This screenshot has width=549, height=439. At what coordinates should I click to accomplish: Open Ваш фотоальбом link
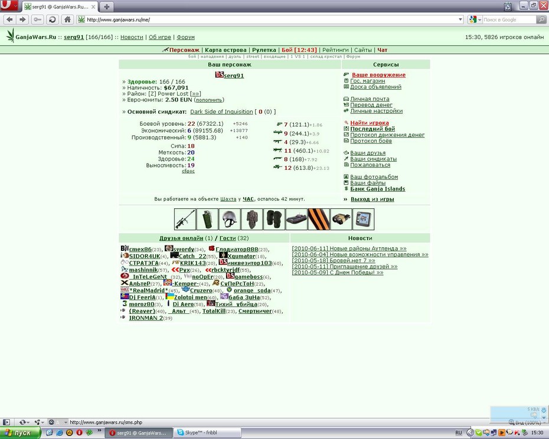[374, 177]
